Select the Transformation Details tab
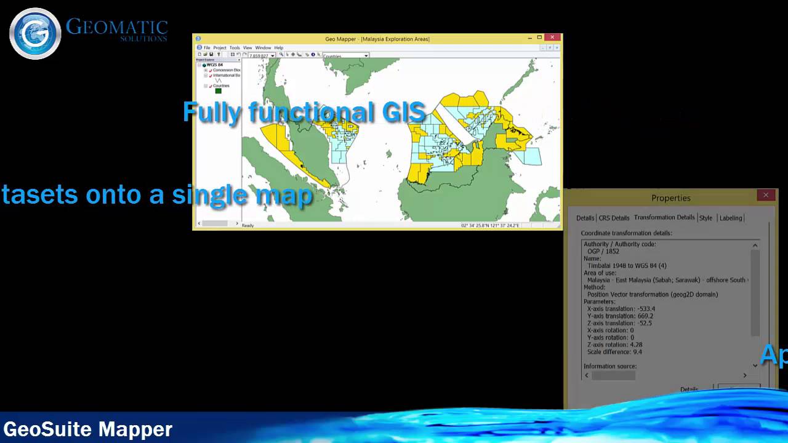The image size is (788, 443). point(664,217)
